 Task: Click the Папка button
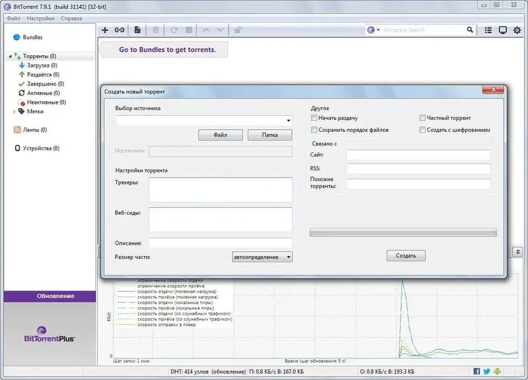(270, 135)
